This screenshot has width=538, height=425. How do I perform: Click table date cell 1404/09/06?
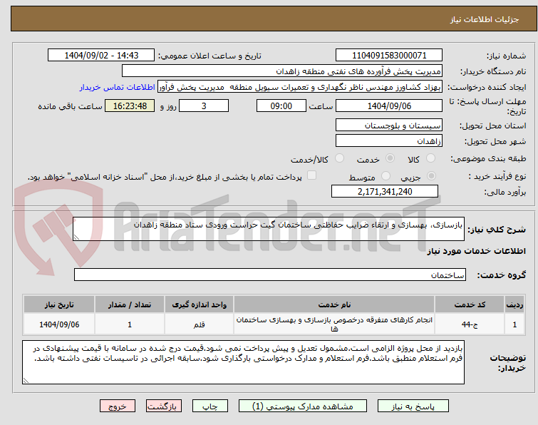[59, 324]
